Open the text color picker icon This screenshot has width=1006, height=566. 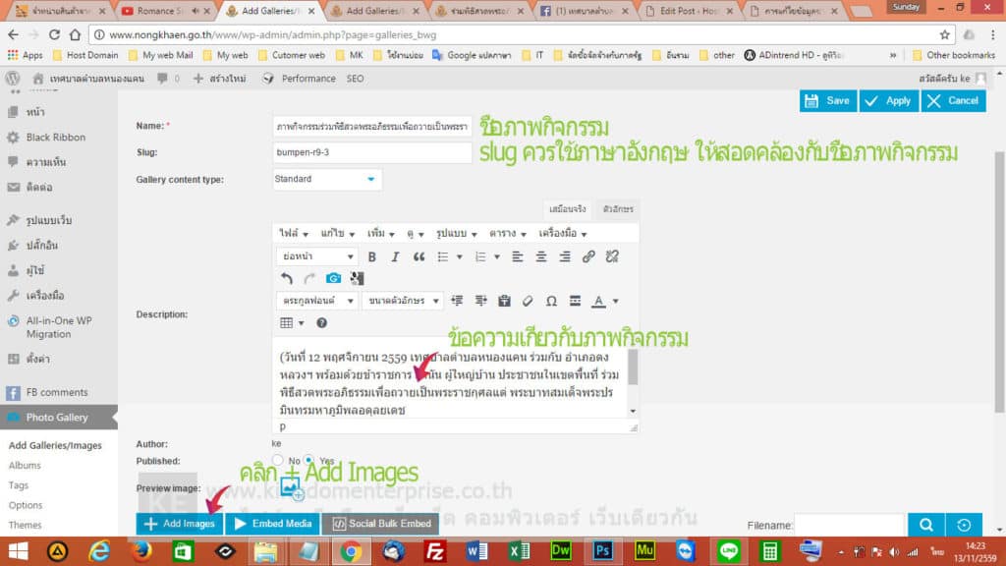click(599, 302)
